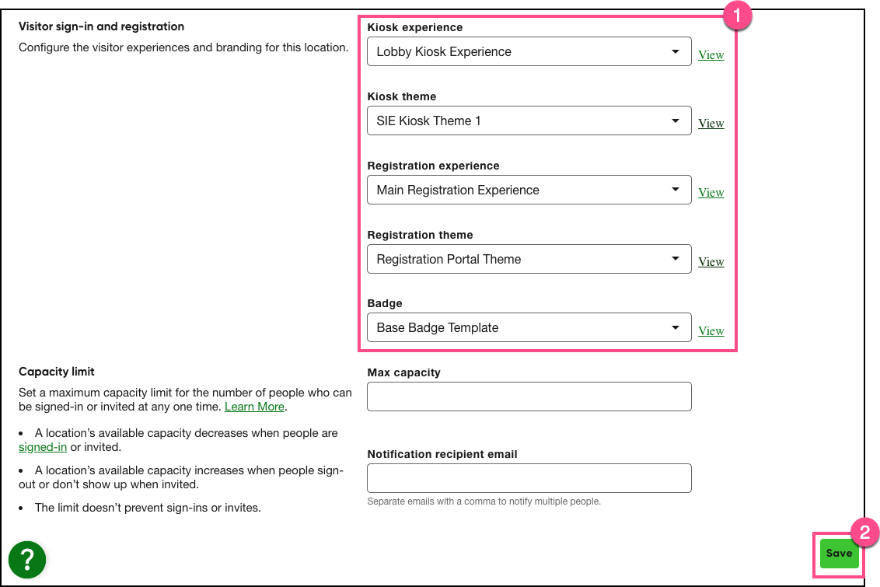
Task: Click the Visitor sign-in and registration heading
Action: (x=101, y=26)
